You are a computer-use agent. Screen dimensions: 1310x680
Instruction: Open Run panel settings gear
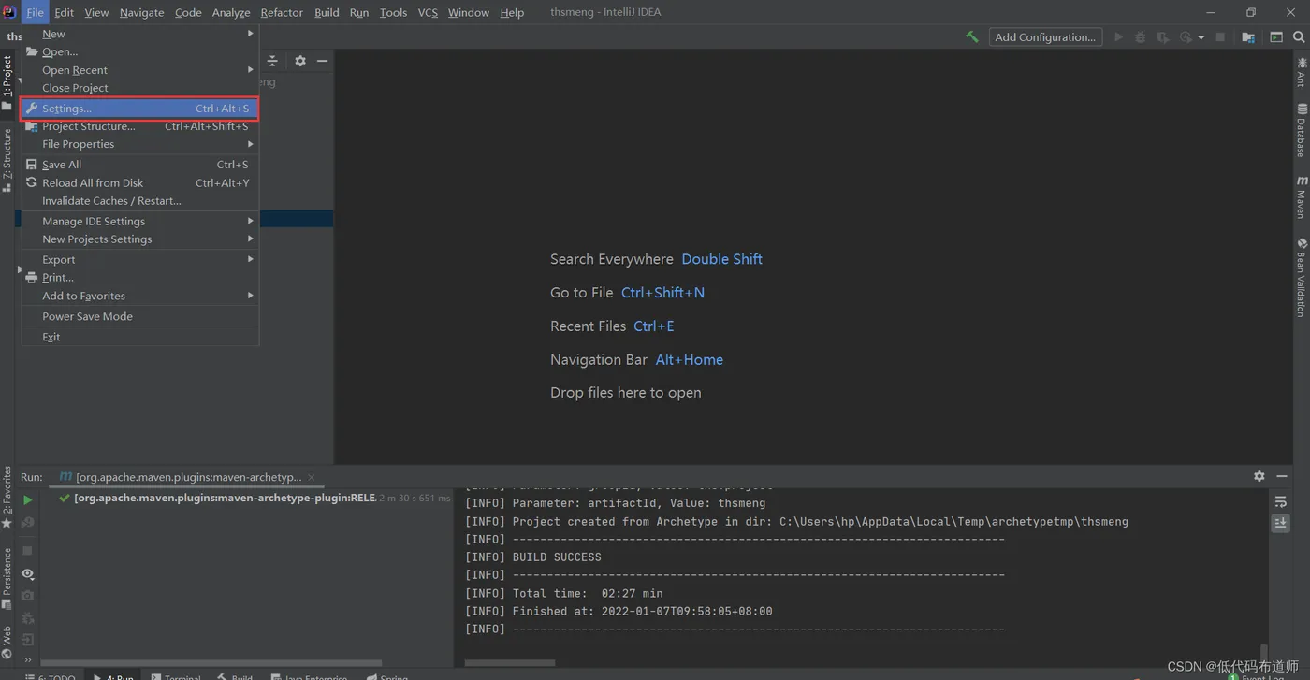[1259, 476]
